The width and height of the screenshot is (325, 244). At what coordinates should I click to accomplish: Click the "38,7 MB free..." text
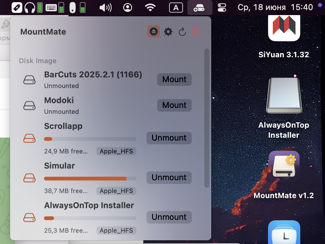66,191
